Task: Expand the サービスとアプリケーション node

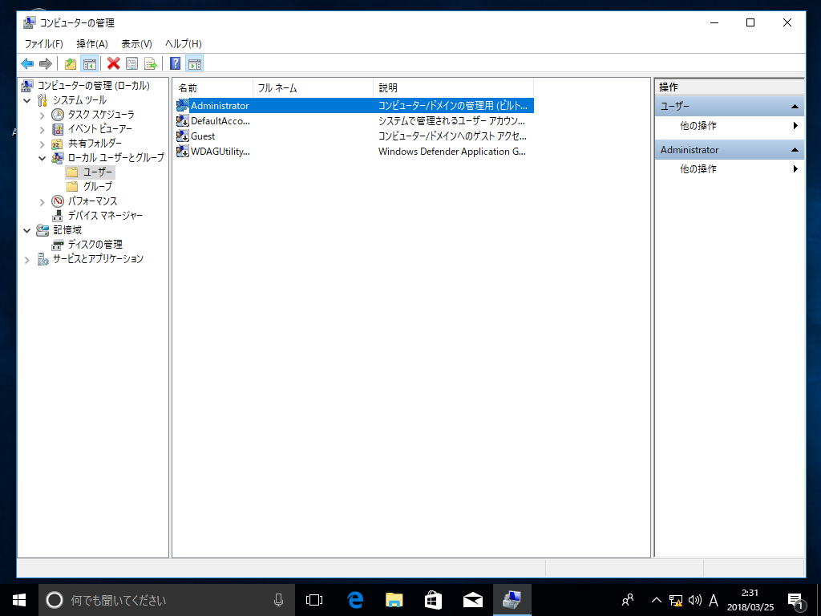Action: (28, 259)
